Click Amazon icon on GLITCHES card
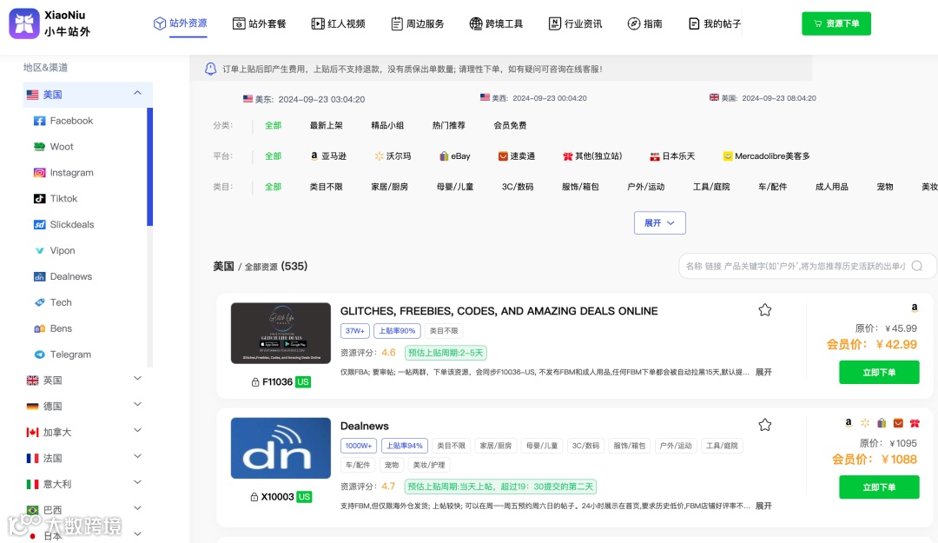Image resolution: width=938 pixels, height=543 pixels. [x=914, y=308]
